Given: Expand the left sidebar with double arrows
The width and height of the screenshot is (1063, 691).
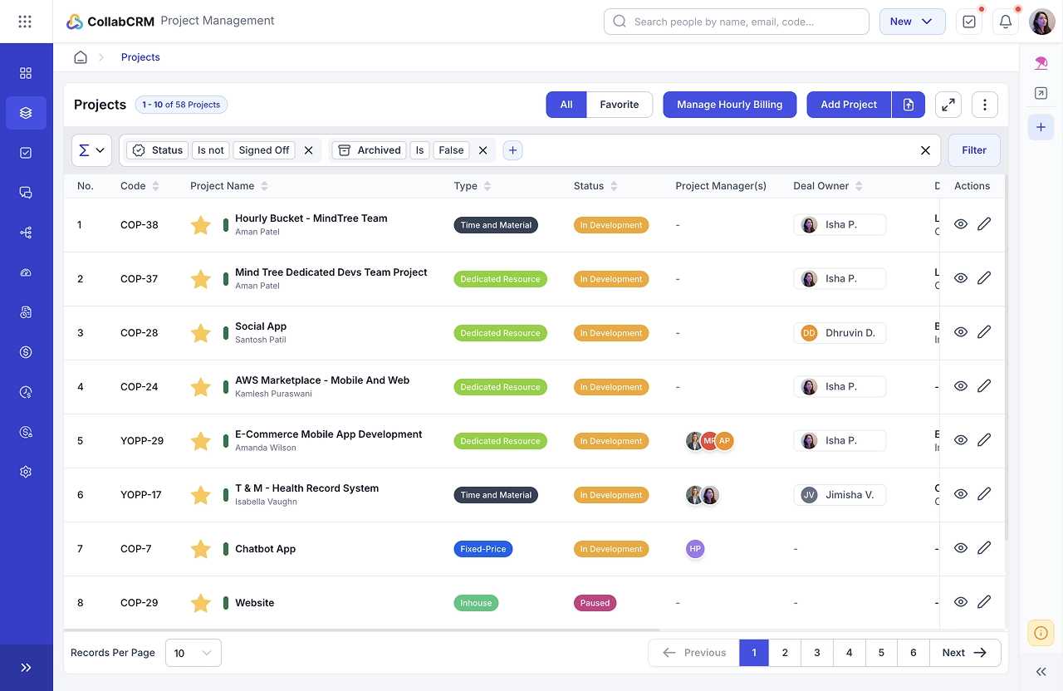Looking at the screenshot, I should click(x=26, y=668).
